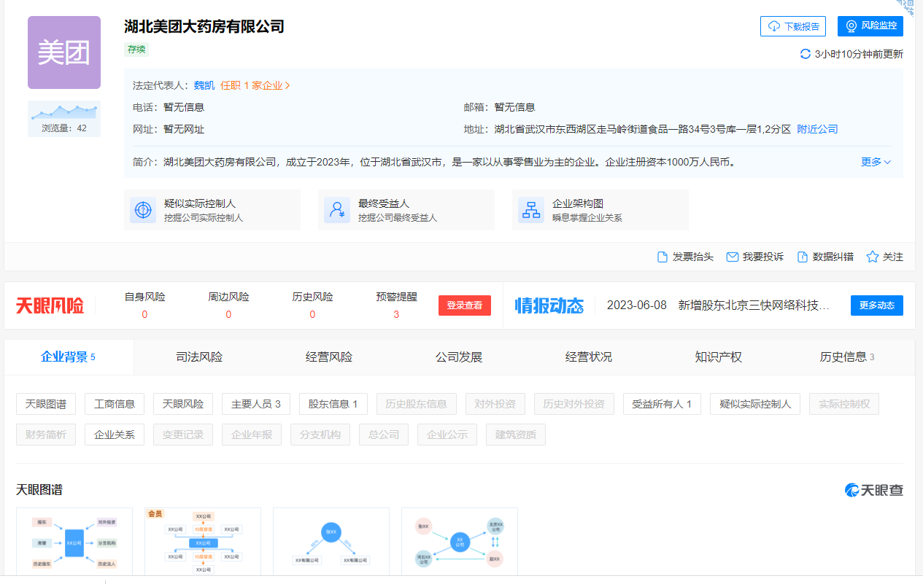Viewport: 923px width, 584px height.
Task: Open the ultimate beneficiary person icon
Action: [337, 210]
